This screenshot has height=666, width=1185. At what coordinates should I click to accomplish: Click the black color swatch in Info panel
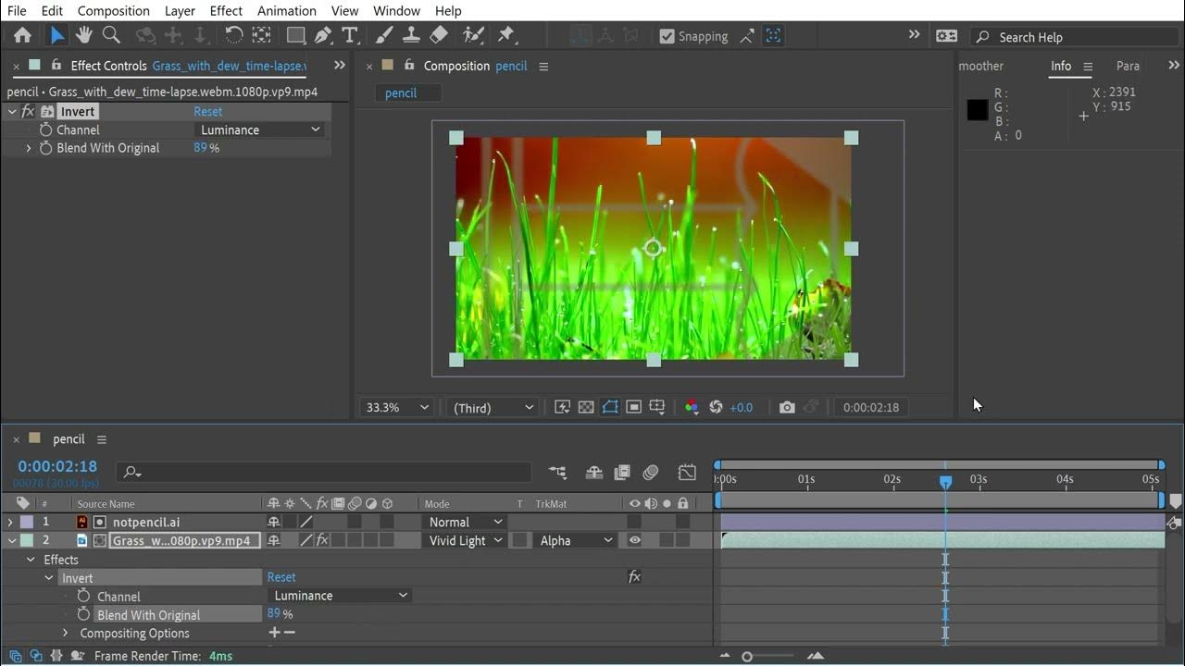click(x=978, y=110)
